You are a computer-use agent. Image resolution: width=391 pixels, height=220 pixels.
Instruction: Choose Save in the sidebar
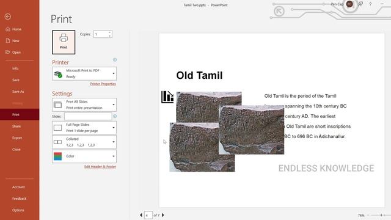click(x=16, y=80)
